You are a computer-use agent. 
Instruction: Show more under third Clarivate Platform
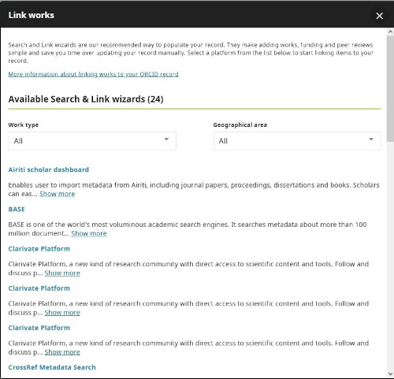tap(62, 352)
